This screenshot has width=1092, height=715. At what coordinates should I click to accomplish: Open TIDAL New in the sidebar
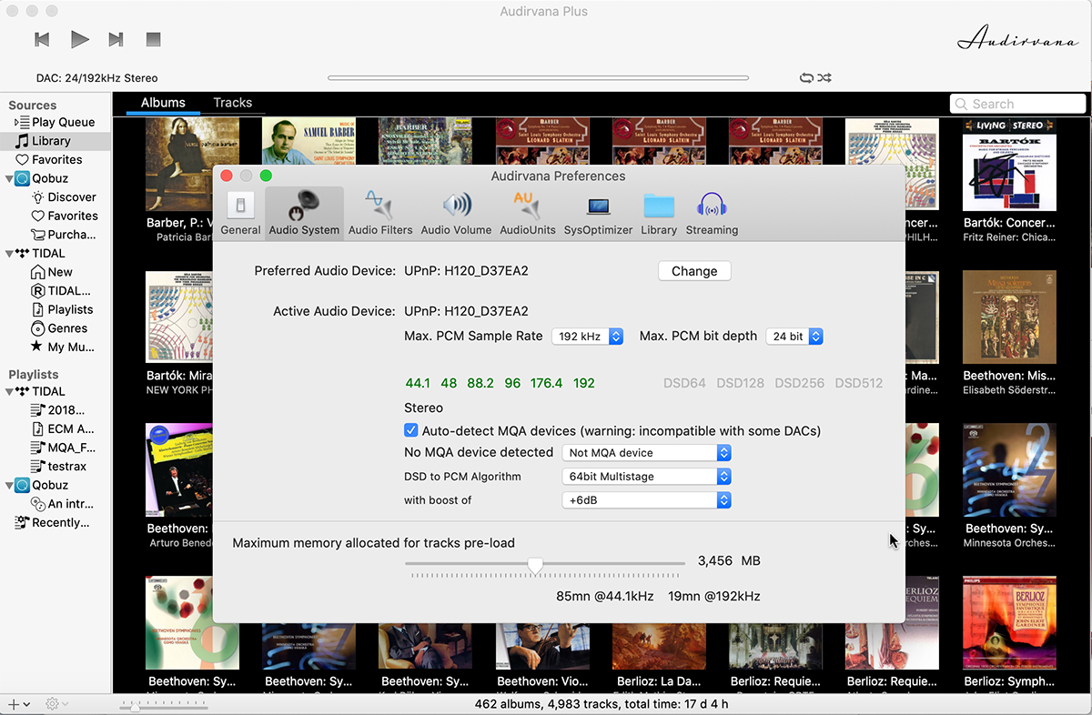click(60, 272)
